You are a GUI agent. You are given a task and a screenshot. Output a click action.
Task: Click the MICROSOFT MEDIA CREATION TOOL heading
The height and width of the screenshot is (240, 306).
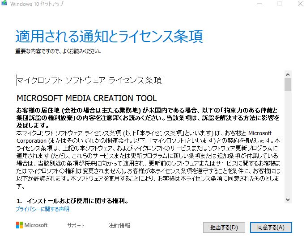[x=87, y=98]
